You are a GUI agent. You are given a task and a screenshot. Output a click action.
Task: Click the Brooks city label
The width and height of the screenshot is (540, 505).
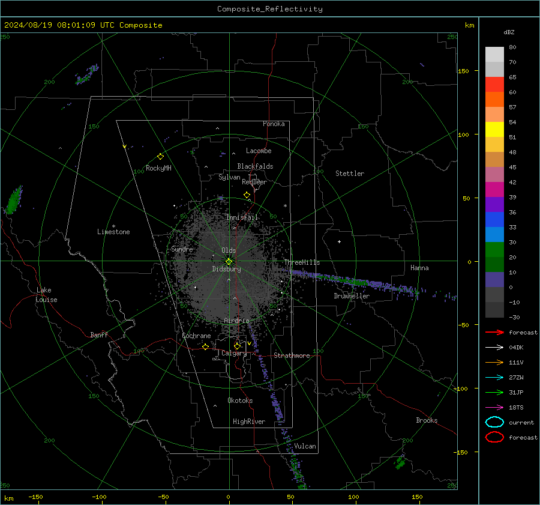427,420
